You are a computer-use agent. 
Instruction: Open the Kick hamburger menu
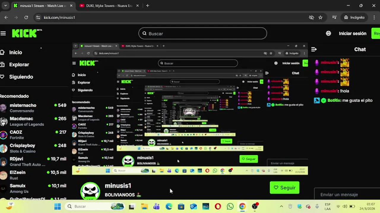[x=3, y=33]
